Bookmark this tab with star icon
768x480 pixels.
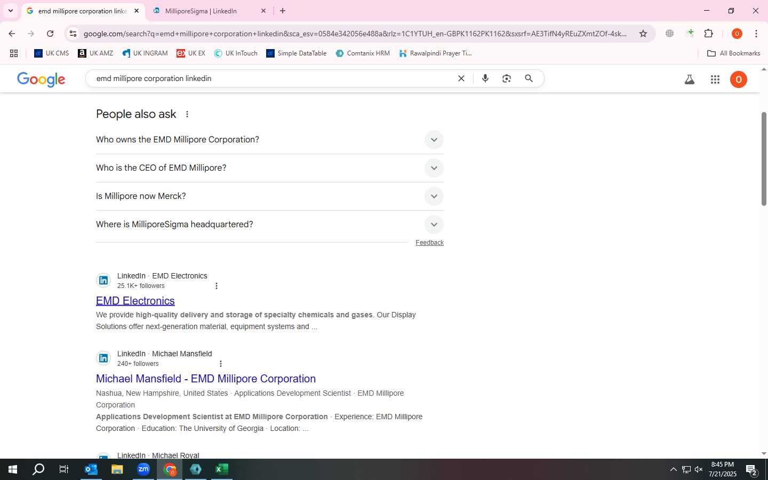(643, 34)
